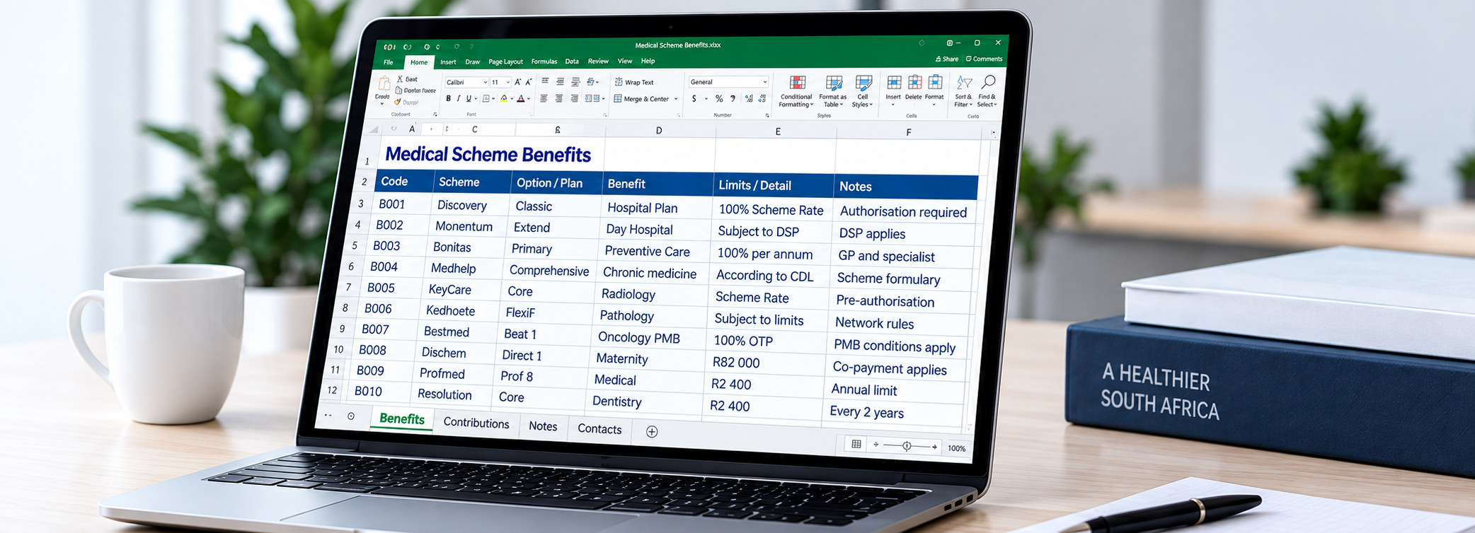Open the Clipboard group dialog launcher

click(x=435, y=115)
